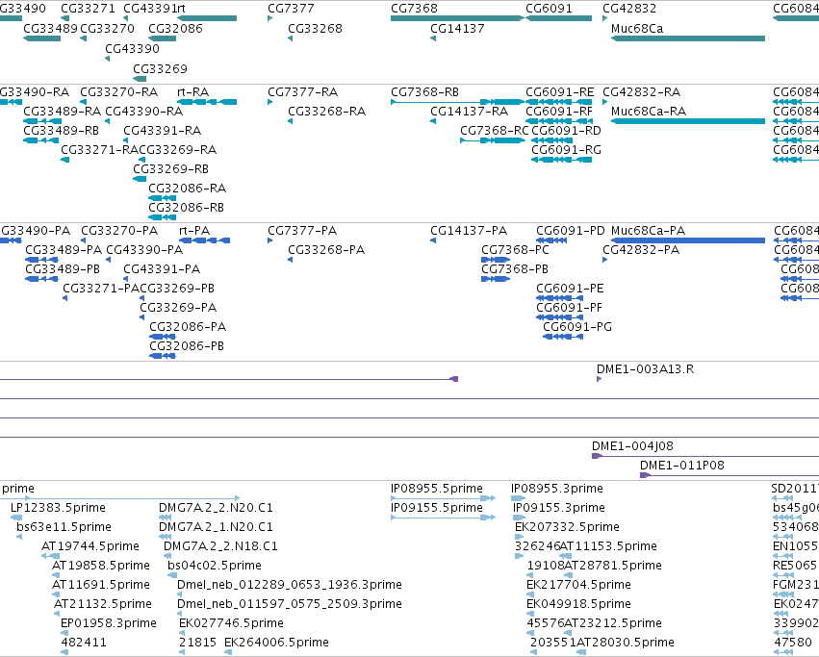This screenshot has width=819, height=657.
Task: Select the CG43390 gene label
Action: 132,48
